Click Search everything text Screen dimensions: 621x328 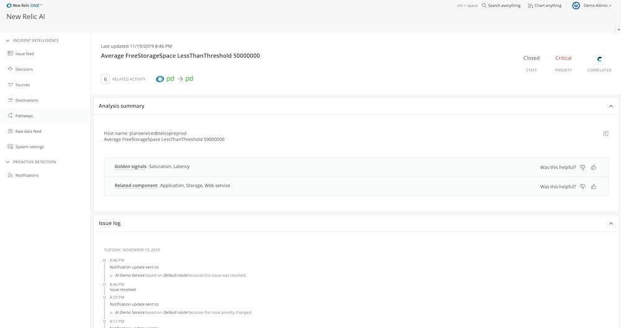pos(504,6)
